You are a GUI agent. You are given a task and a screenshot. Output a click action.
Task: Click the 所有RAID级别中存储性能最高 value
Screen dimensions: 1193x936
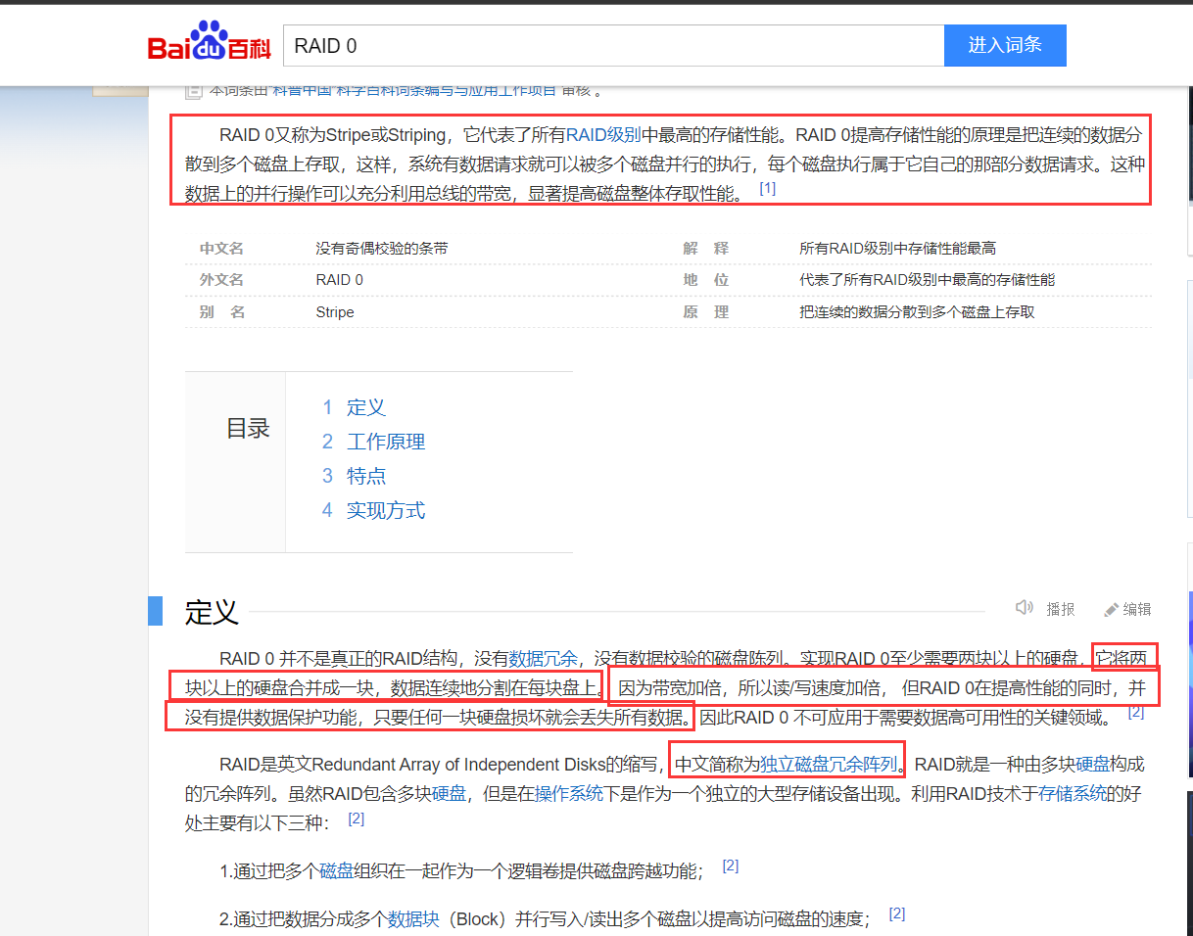point(897,249)
